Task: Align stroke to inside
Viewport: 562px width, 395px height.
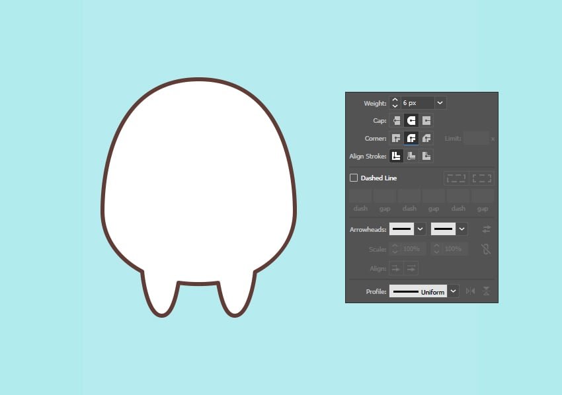Action: point(411,157)
